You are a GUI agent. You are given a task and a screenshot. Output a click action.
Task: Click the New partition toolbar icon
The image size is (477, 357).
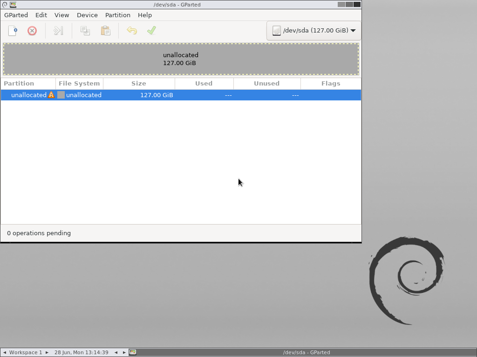point(13,31)
